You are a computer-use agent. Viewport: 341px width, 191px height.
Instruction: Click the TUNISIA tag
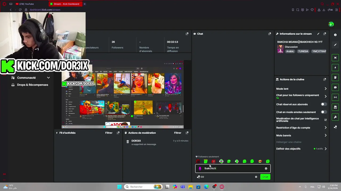pos(303,51)
